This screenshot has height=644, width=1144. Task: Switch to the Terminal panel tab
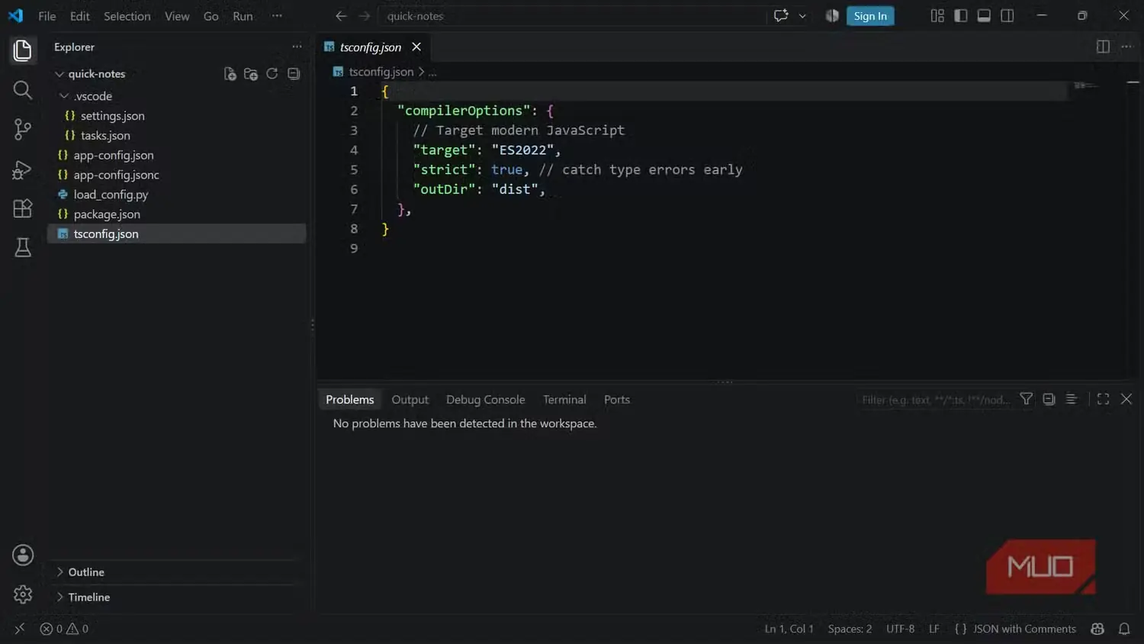pos(564,400)
